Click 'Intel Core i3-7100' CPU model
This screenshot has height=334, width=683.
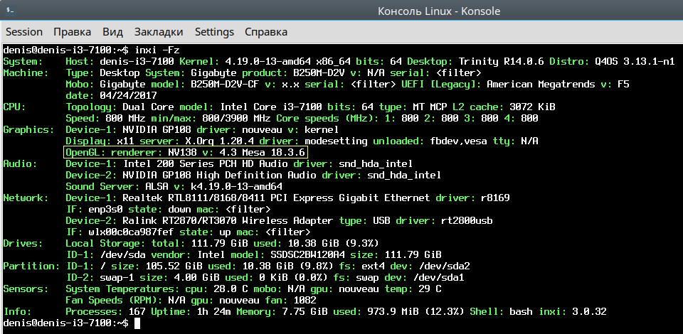click(x=271, y=107)
